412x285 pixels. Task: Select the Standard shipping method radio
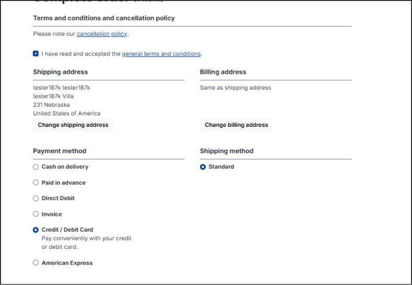pos(203,167)
